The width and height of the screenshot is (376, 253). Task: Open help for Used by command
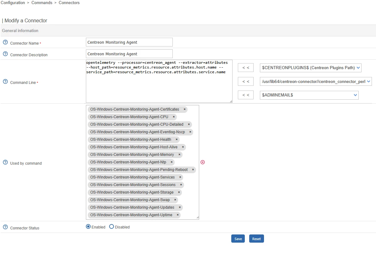pyautogui.click(x=5, y=162)
